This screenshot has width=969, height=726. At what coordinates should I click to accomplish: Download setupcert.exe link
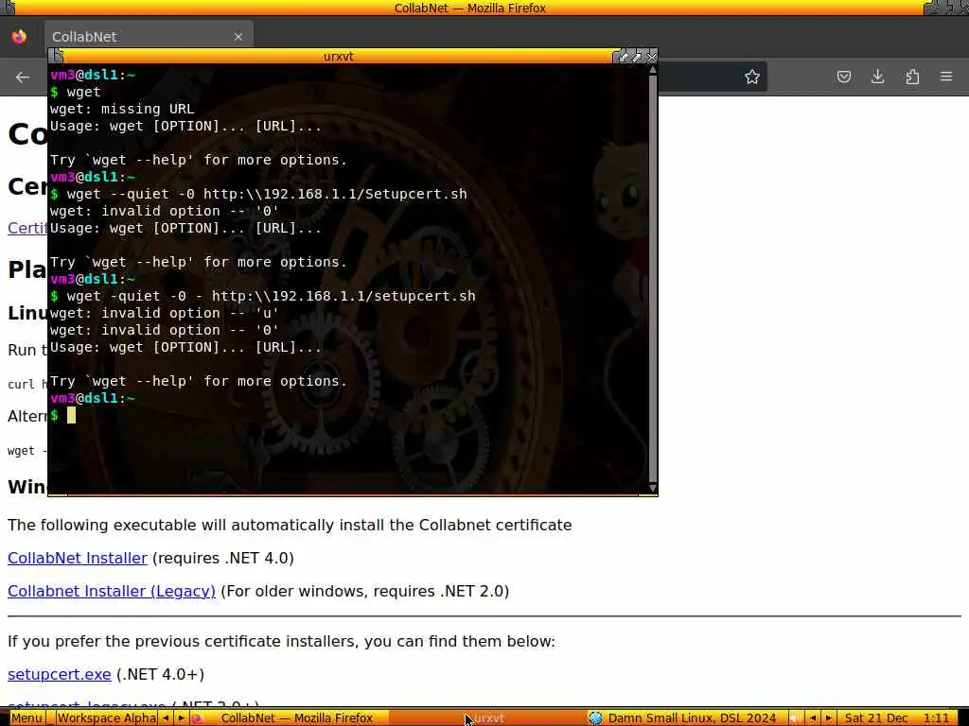coord(60,674)
